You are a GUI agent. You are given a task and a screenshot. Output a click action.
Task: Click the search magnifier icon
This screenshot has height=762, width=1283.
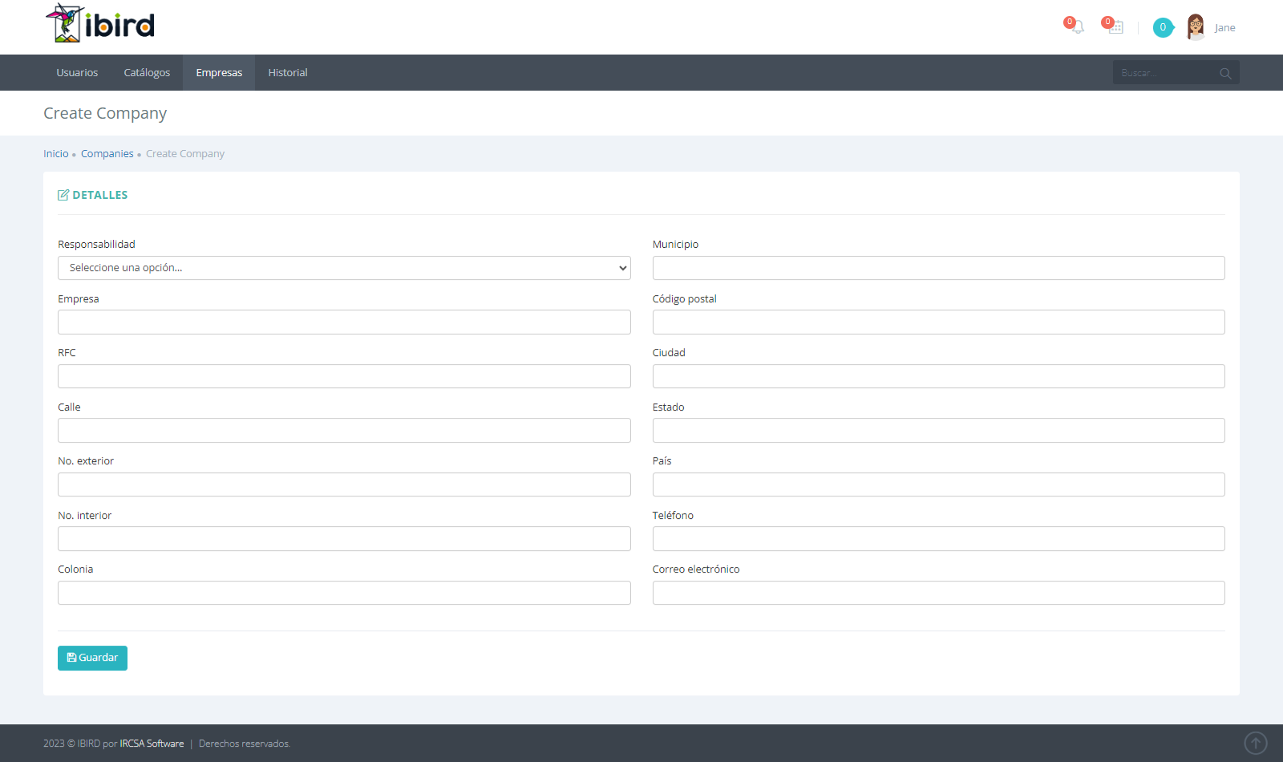(x=1225, y=73)
